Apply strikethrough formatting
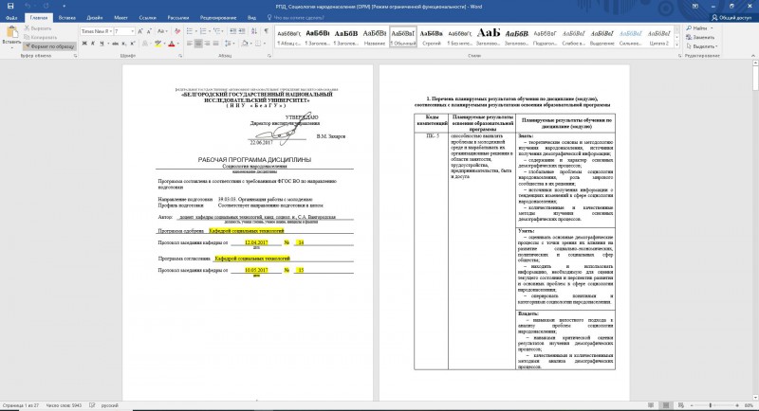The height and width of the screenshot is (411, 759). [115, 44]
